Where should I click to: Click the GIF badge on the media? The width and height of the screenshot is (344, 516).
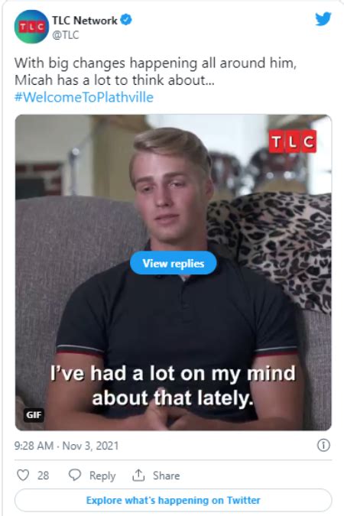coord(34,415)
